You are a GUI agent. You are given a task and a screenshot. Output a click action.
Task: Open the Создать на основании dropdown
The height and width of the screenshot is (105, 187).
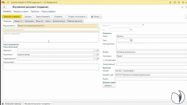(77, 17)
